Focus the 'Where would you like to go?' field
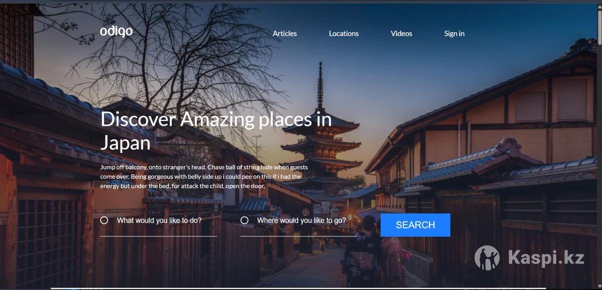Screen dimensions: 602x290 301,220
